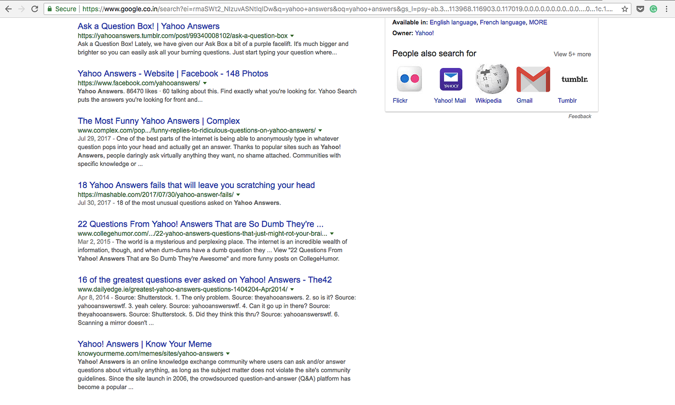
Task: Click the Owner 'Yahoo!' link
Action: (424, 33)
